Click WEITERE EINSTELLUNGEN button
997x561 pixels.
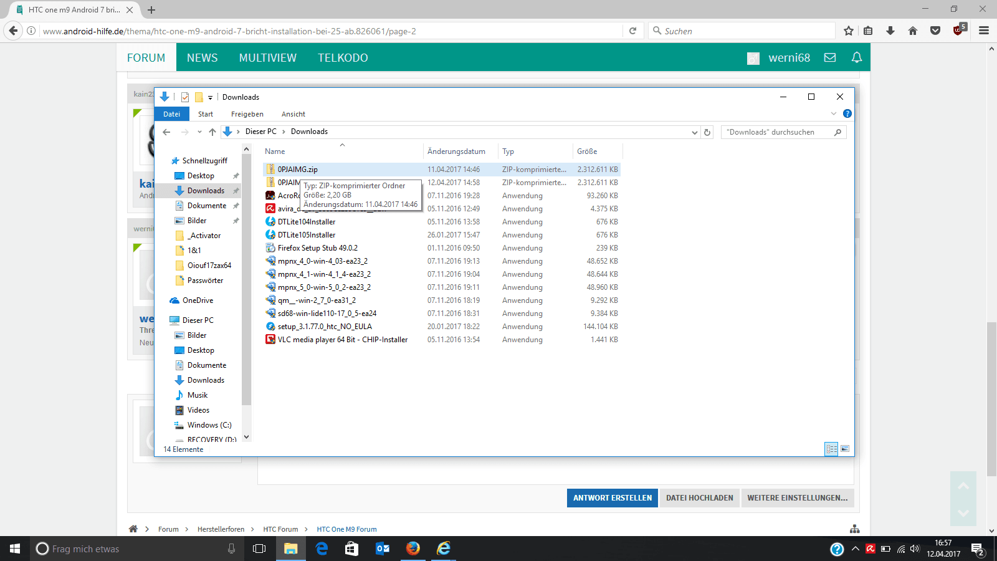798,497
